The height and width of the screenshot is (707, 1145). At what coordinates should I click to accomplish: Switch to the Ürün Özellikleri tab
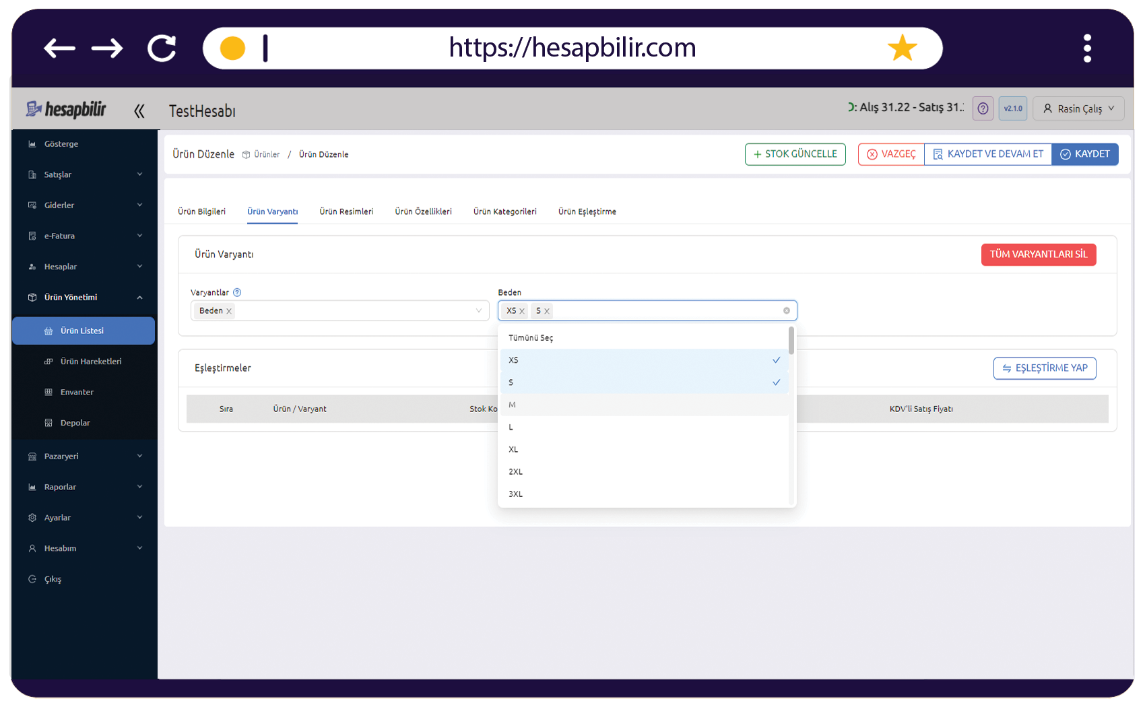[x=423, y=211]
